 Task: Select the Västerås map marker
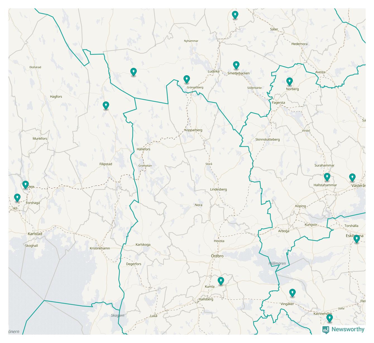tap(352, 177)
